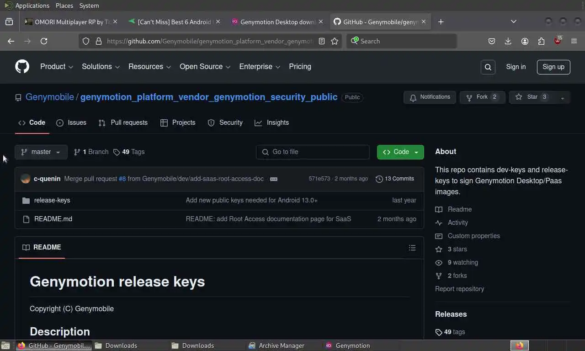Open 1 Branch link
The image size is (585, 351).
[91, 152]
